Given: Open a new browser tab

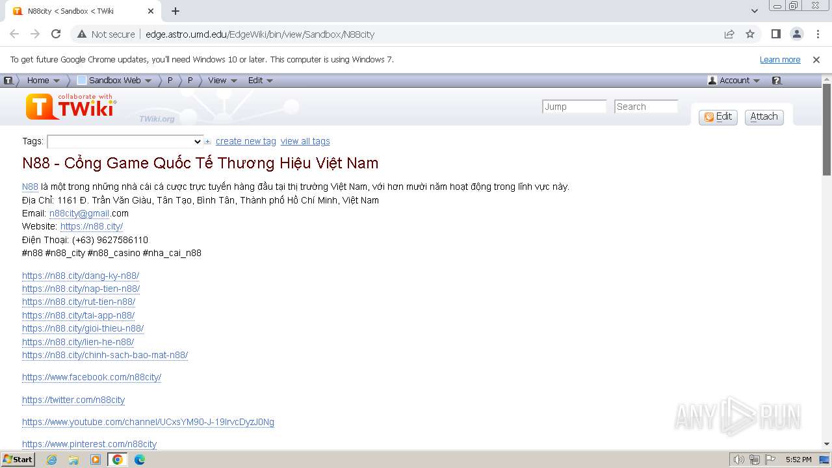Looking at the screenshot, I should click(x=175, y=11).
